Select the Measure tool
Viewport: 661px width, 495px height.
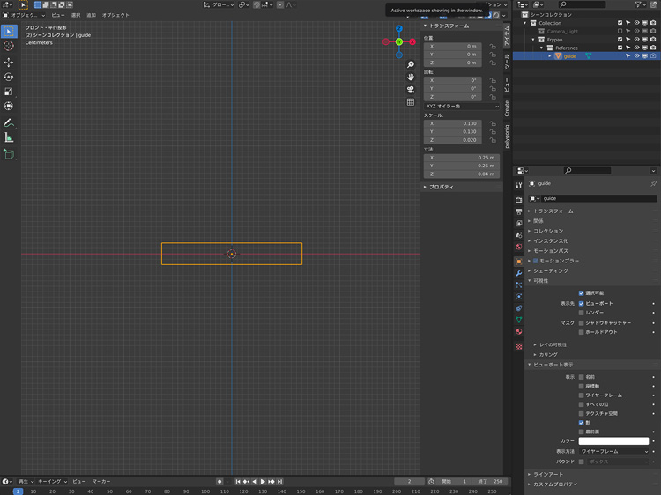click(9, 137)
